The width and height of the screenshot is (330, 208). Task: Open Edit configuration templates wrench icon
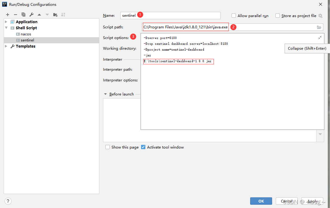coord(31,14)
